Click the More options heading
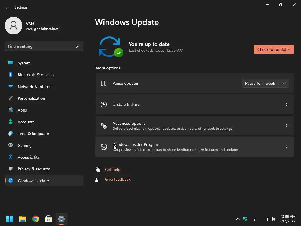Screen dimensions: 301x226 tap(108, 68)
